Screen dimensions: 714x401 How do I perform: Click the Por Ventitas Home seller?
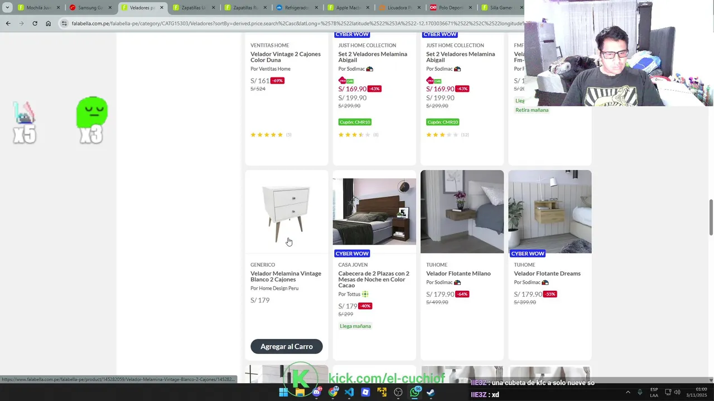point(271,69)
